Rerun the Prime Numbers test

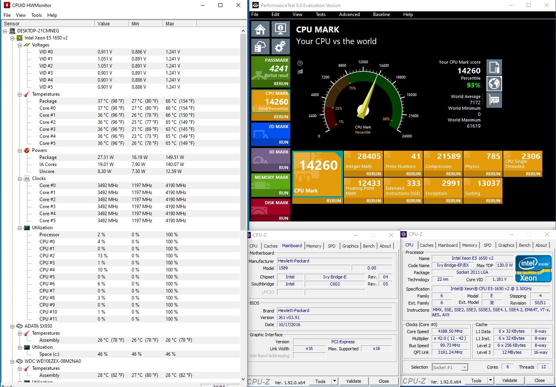click(413, 174)
